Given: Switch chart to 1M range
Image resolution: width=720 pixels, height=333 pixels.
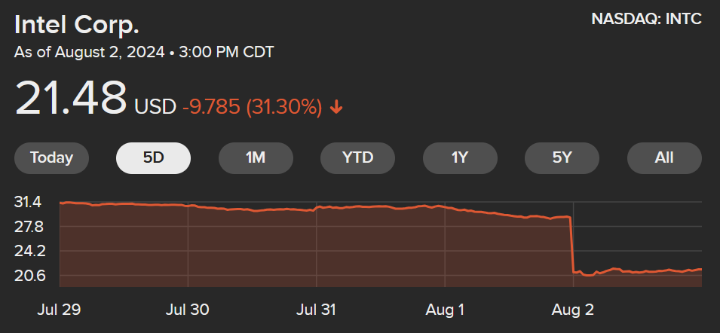Looking at the screenshot, I should point(256,157).
